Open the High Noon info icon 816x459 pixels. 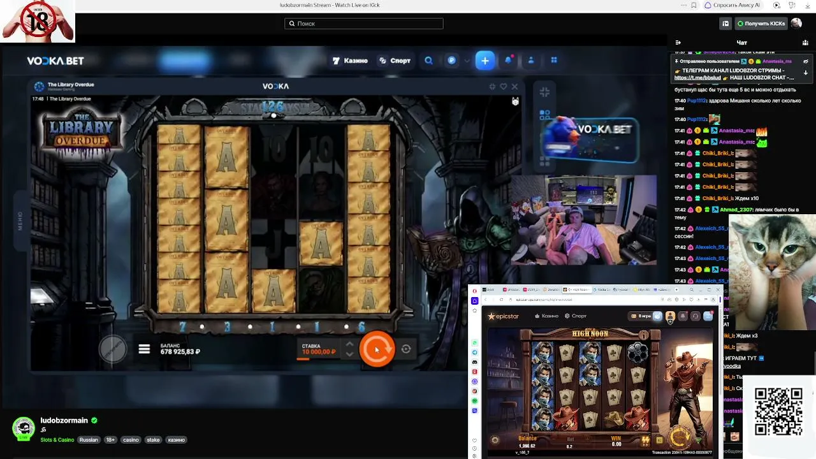(x=644, y=335)
